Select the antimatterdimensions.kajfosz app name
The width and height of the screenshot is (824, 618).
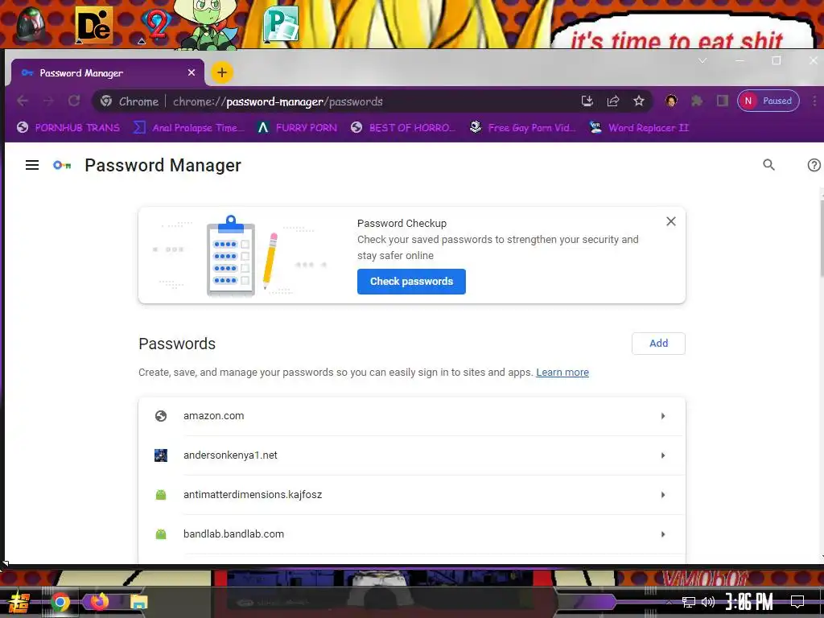coord(252,495)
